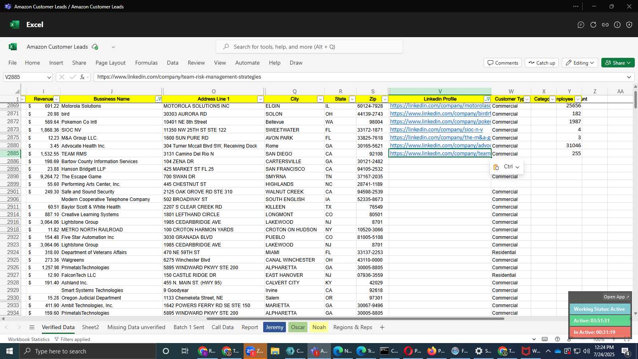
Task: Open the SIOC NV LinkedIn link
Action: click(x=436, y=130)
